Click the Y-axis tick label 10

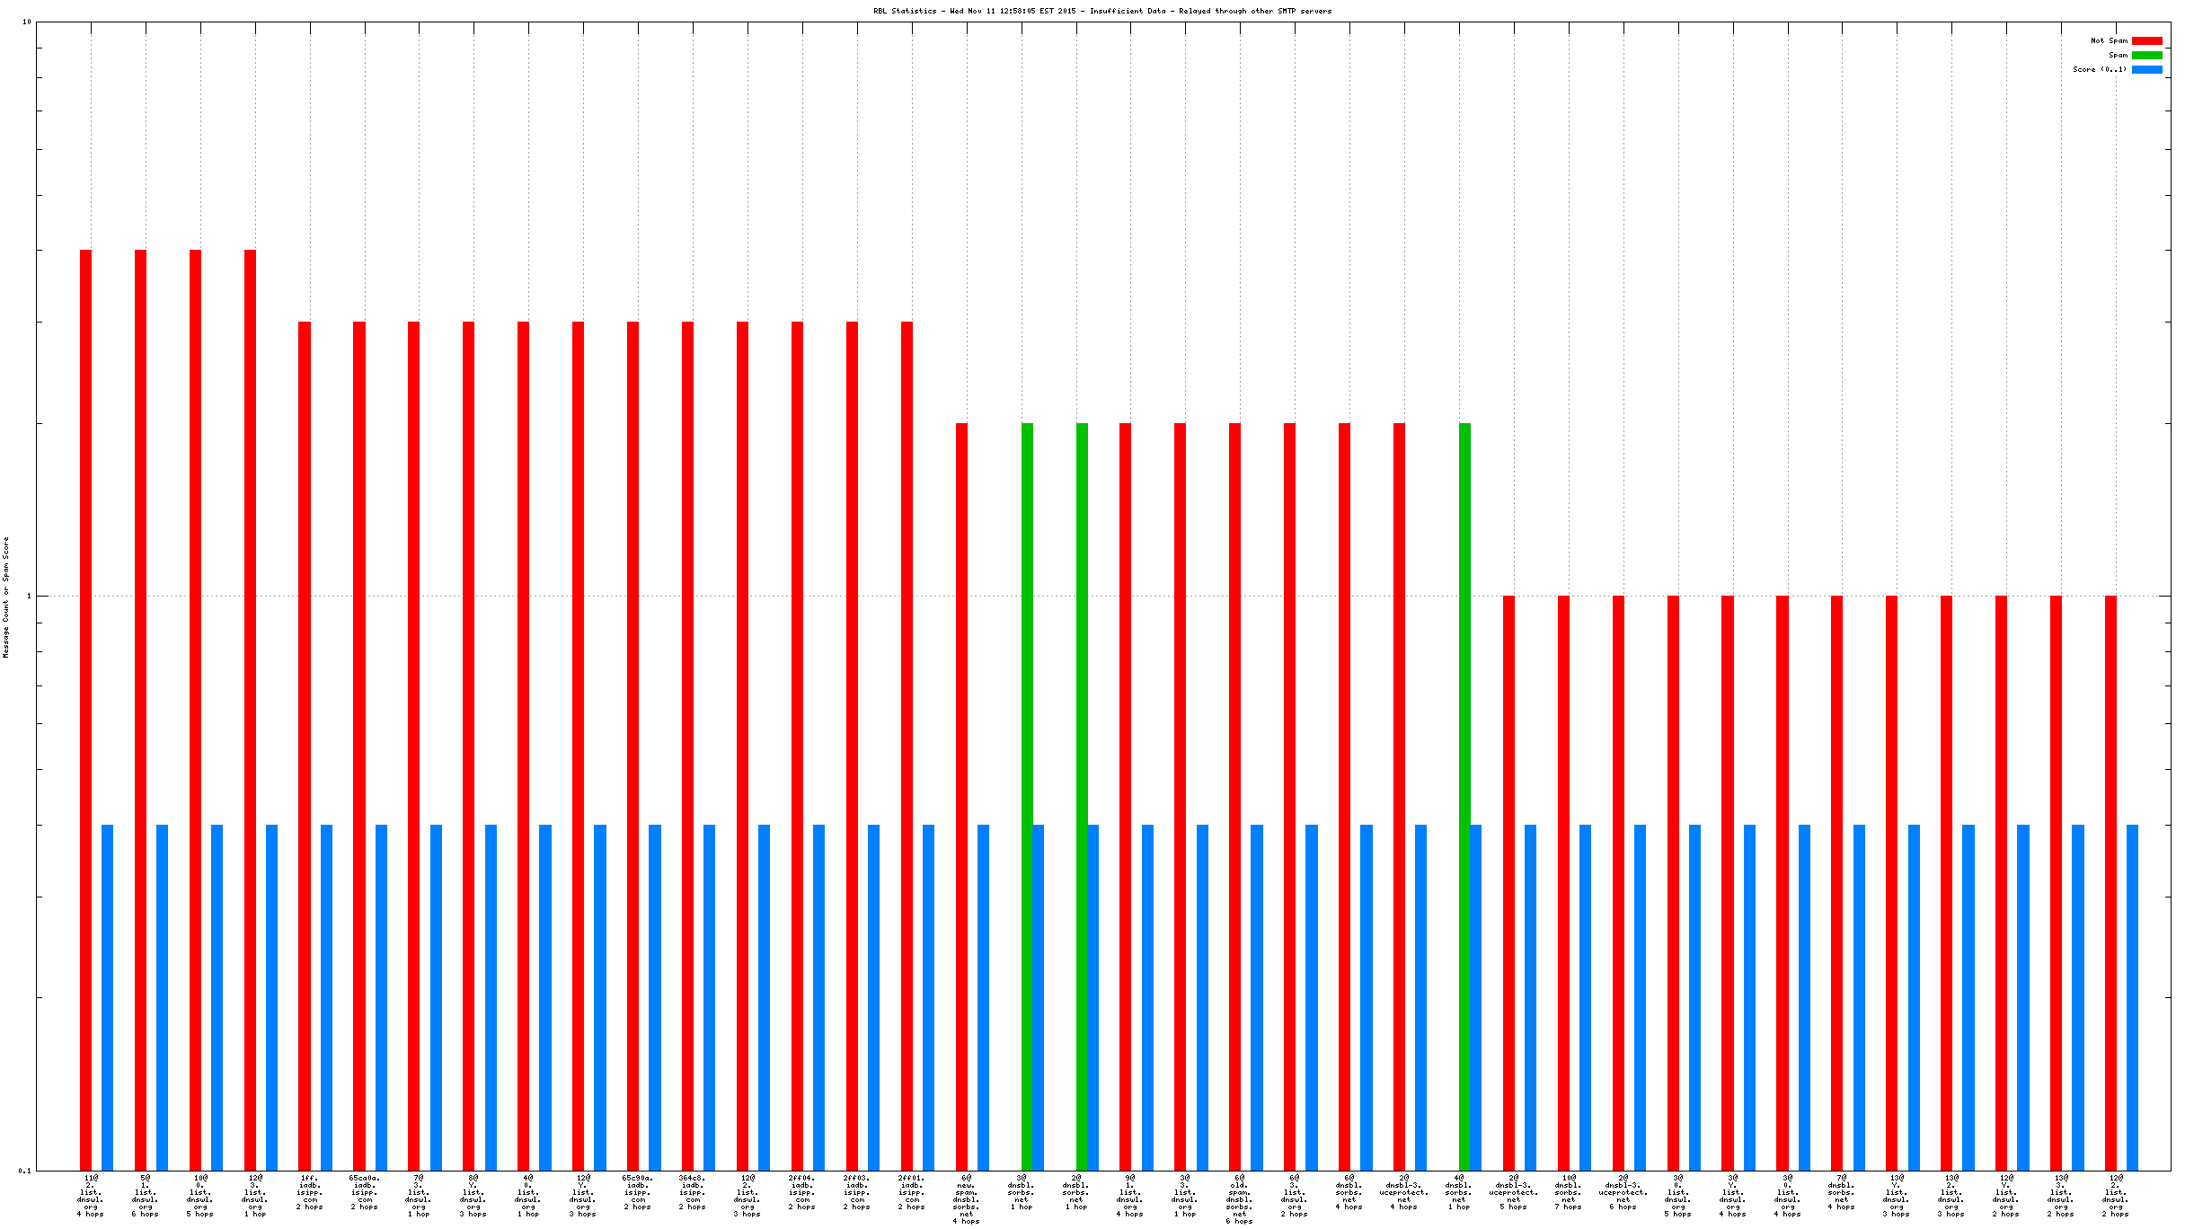pyautogui.click(x=26, y=22)
